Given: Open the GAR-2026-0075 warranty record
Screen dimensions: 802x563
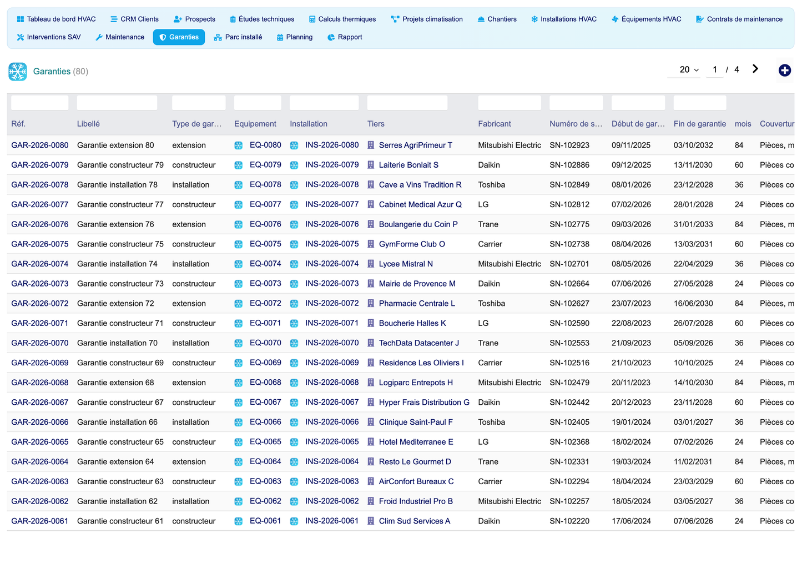Looking at the screenshot, I should pyautogui.click(x=40, y=244).
